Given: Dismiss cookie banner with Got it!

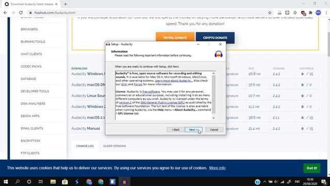Looking at the screenshot, I should [x=311, y=168].
